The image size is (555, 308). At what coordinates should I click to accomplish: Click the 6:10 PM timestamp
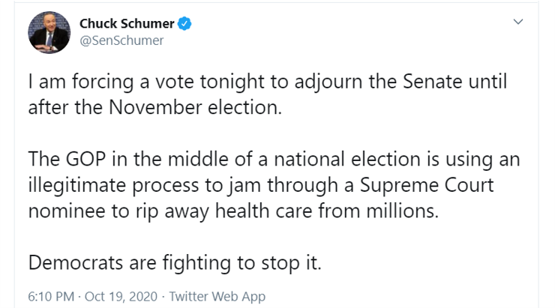point(51,296)
